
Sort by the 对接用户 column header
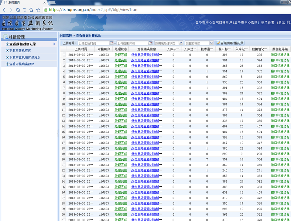tap(104, 49)
